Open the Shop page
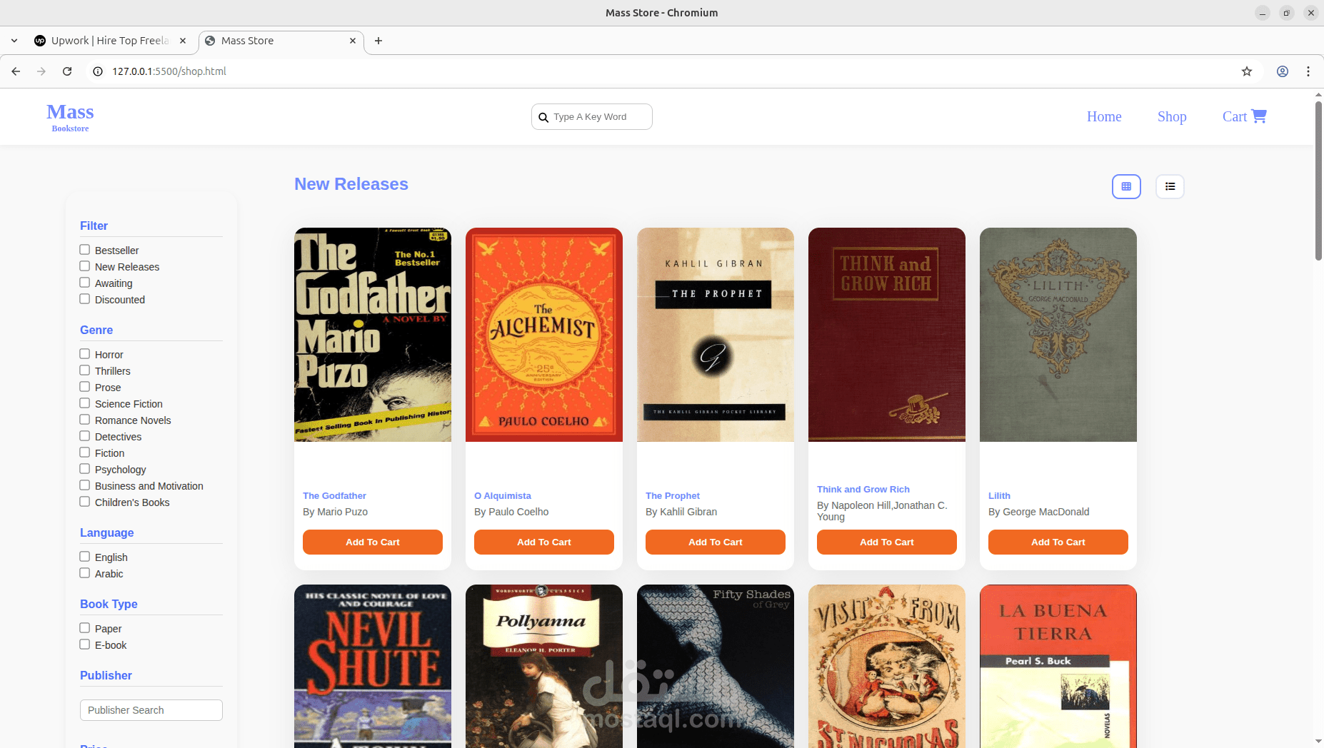1324x748 pixels. click(x=1172, y=116)
